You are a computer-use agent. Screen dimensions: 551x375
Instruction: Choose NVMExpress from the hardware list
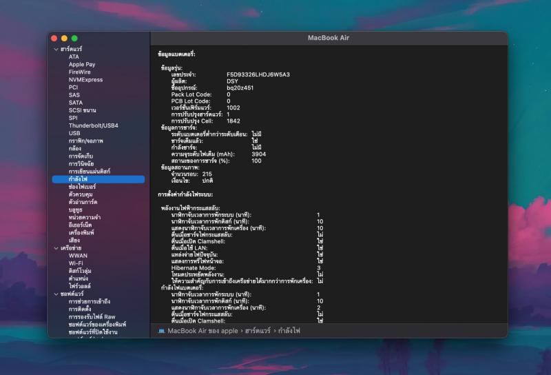(x=85, y=80)
